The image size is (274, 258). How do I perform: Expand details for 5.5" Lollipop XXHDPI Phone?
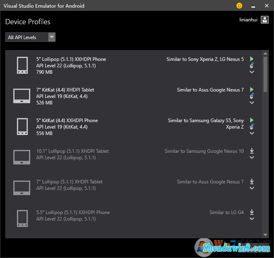pos(251,218)
